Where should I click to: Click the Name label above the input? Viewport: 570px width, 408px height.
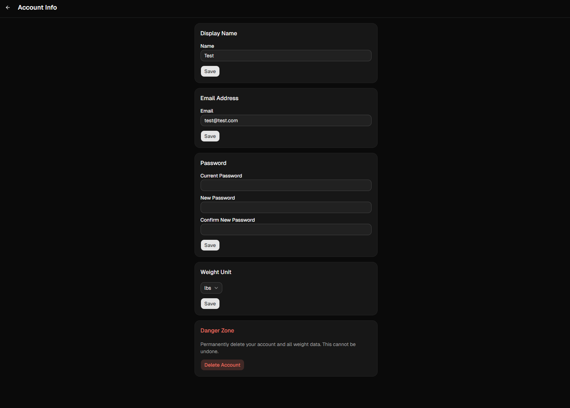pos(207,46)
